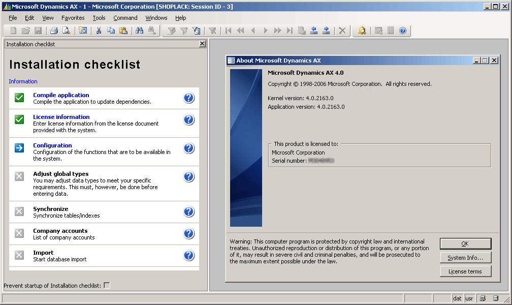
Task: Click the first funnel filter icon
Action: pyautogui.click(x=172, y=30)
